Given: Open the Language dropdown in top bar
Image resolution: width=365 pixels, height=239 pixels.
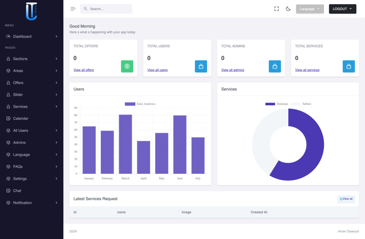Looking at the screenshot, I should (x=310, y=9).
